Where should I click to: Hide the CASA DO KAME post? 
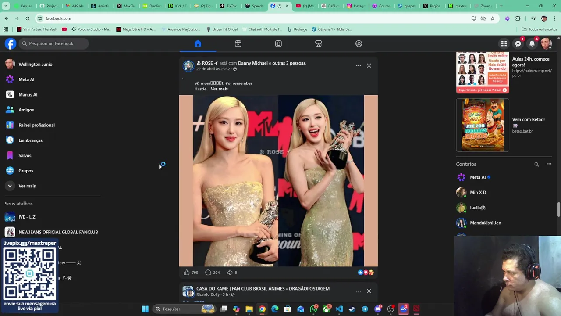369,291
